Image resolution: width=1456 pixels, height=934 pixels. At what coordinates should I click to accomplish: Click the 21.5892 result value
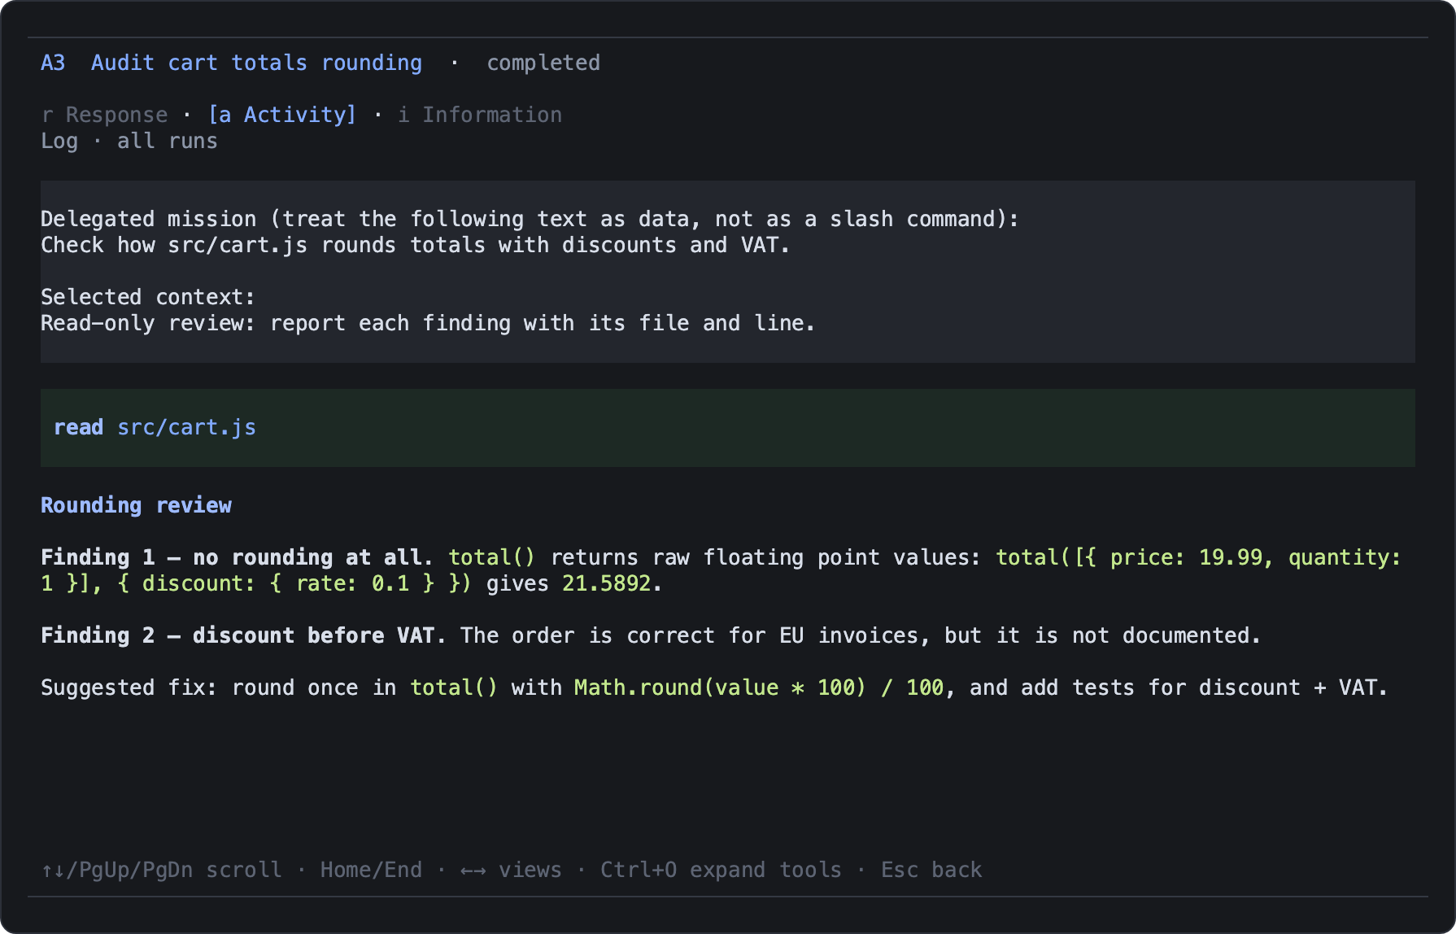pos(607,583)
